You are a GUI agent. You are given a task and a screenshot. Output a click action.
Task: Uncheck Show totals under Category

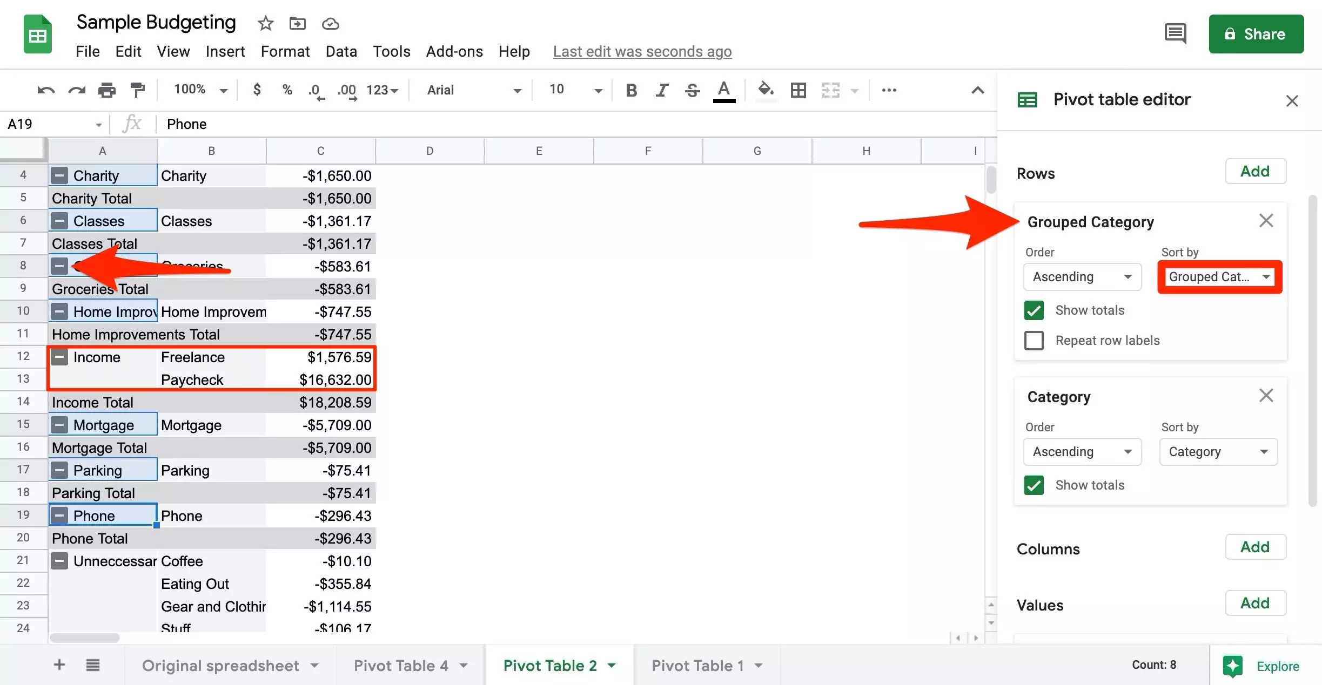click(x=1034, y=485)
